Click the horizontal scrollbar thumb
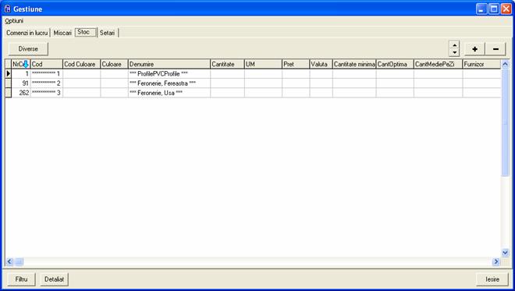 pyautogui.click(x=19, y=261)
